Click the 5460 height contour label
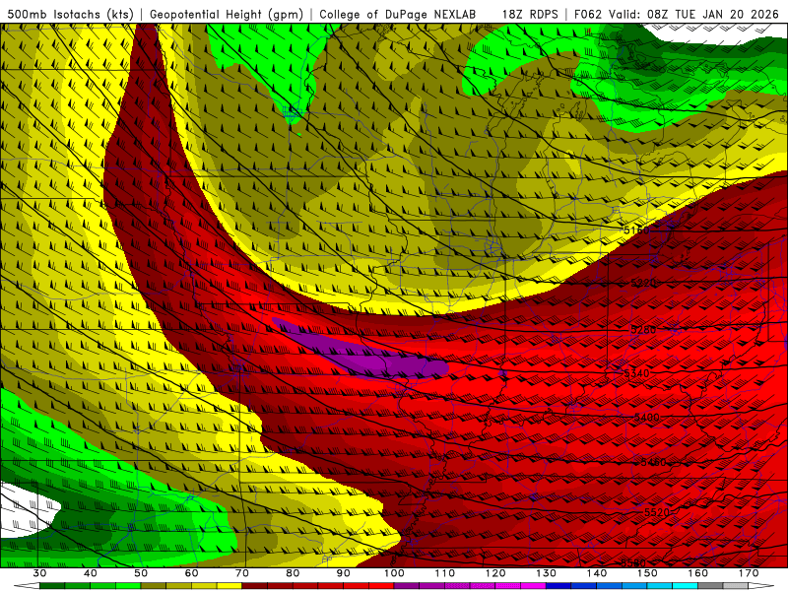The width and height of the screenshot is (788, 591). click(x=653, y=462)
